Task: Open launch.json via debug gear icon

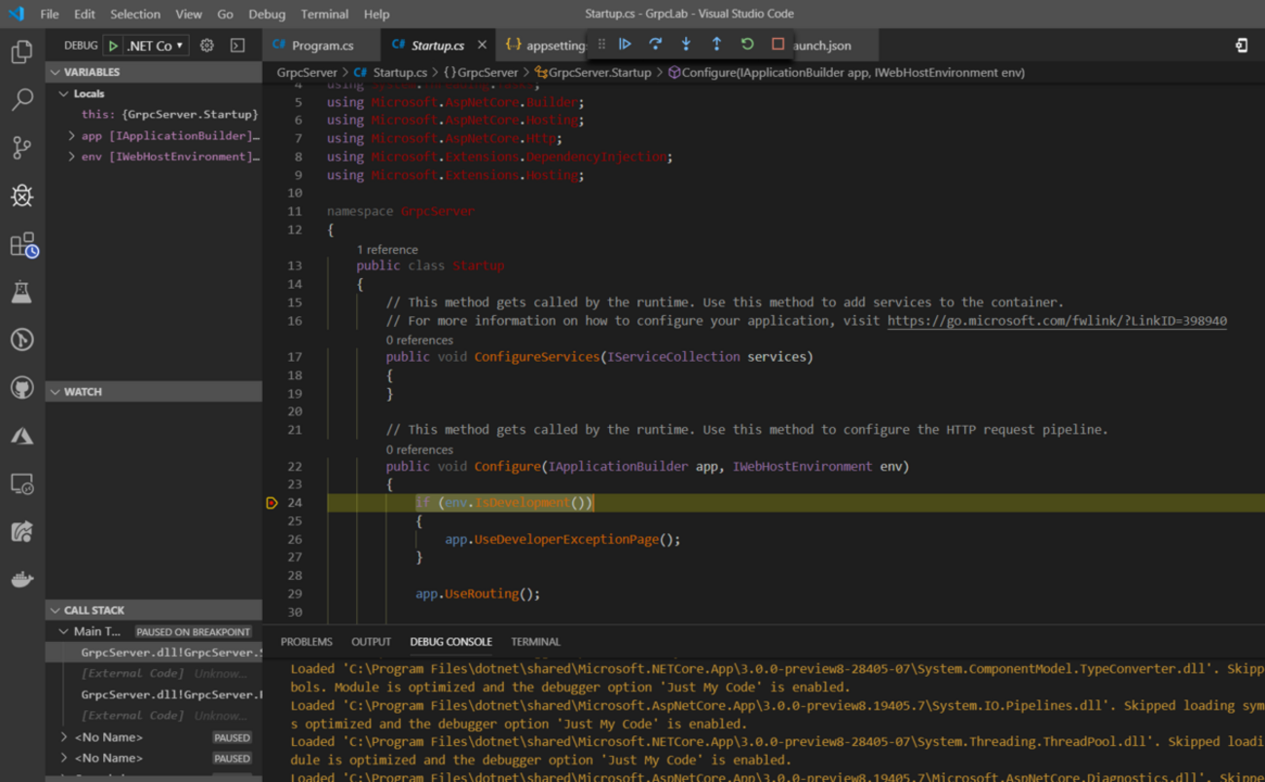Action: (x=206, y=46)
